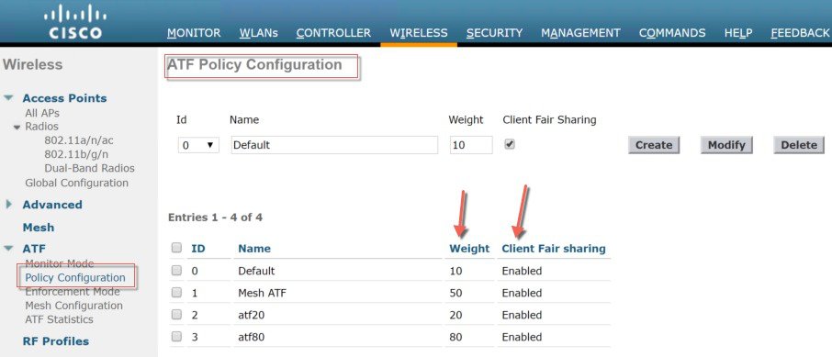
Task: Open the Id dropdown selector
Action: pyautogui.click(x=198, y=145)
